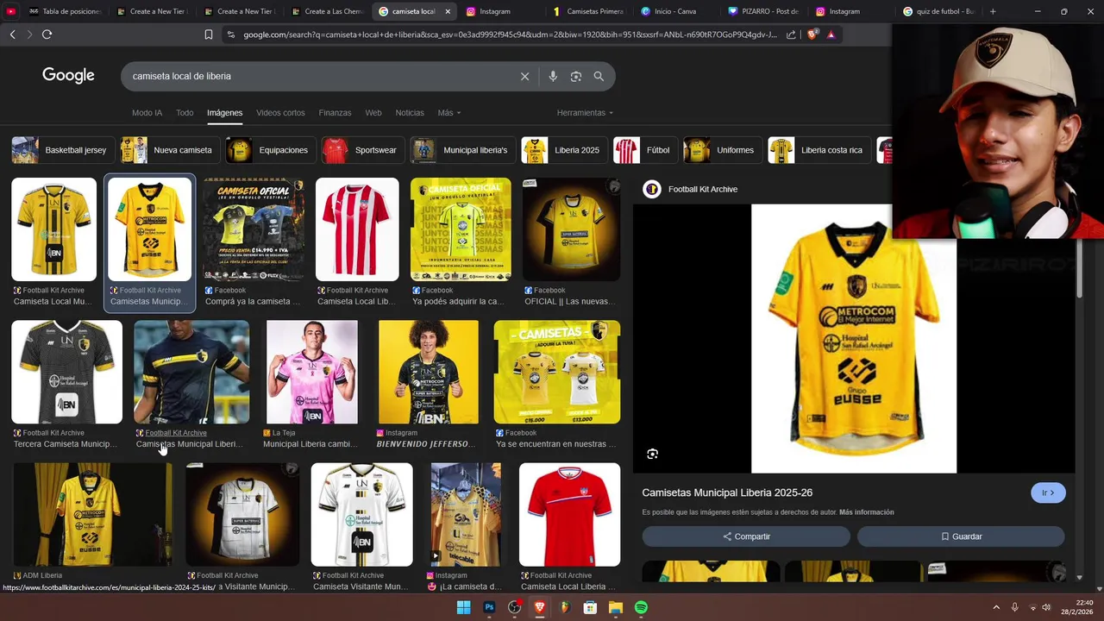Open Noticias results tab

[410, 113]
